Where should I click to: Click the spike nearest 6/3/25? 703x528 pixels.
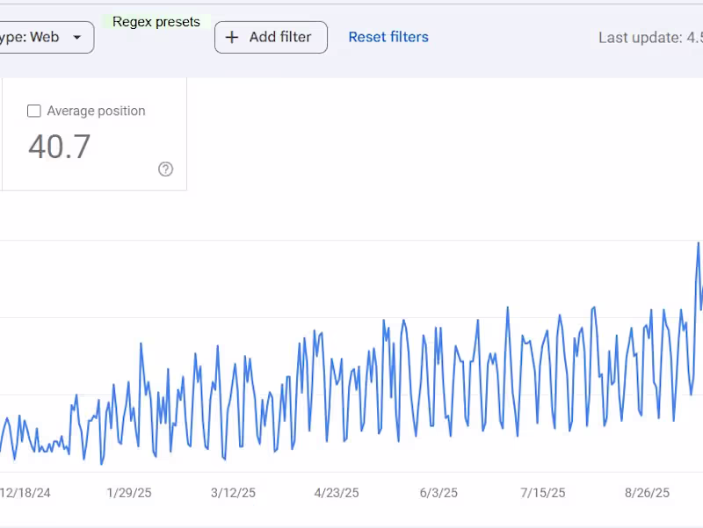pyautogui.click(x=438, y=325)
